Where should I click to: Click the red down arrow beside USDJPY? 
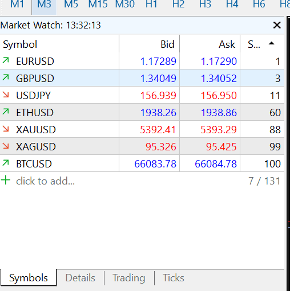[6, 95]
